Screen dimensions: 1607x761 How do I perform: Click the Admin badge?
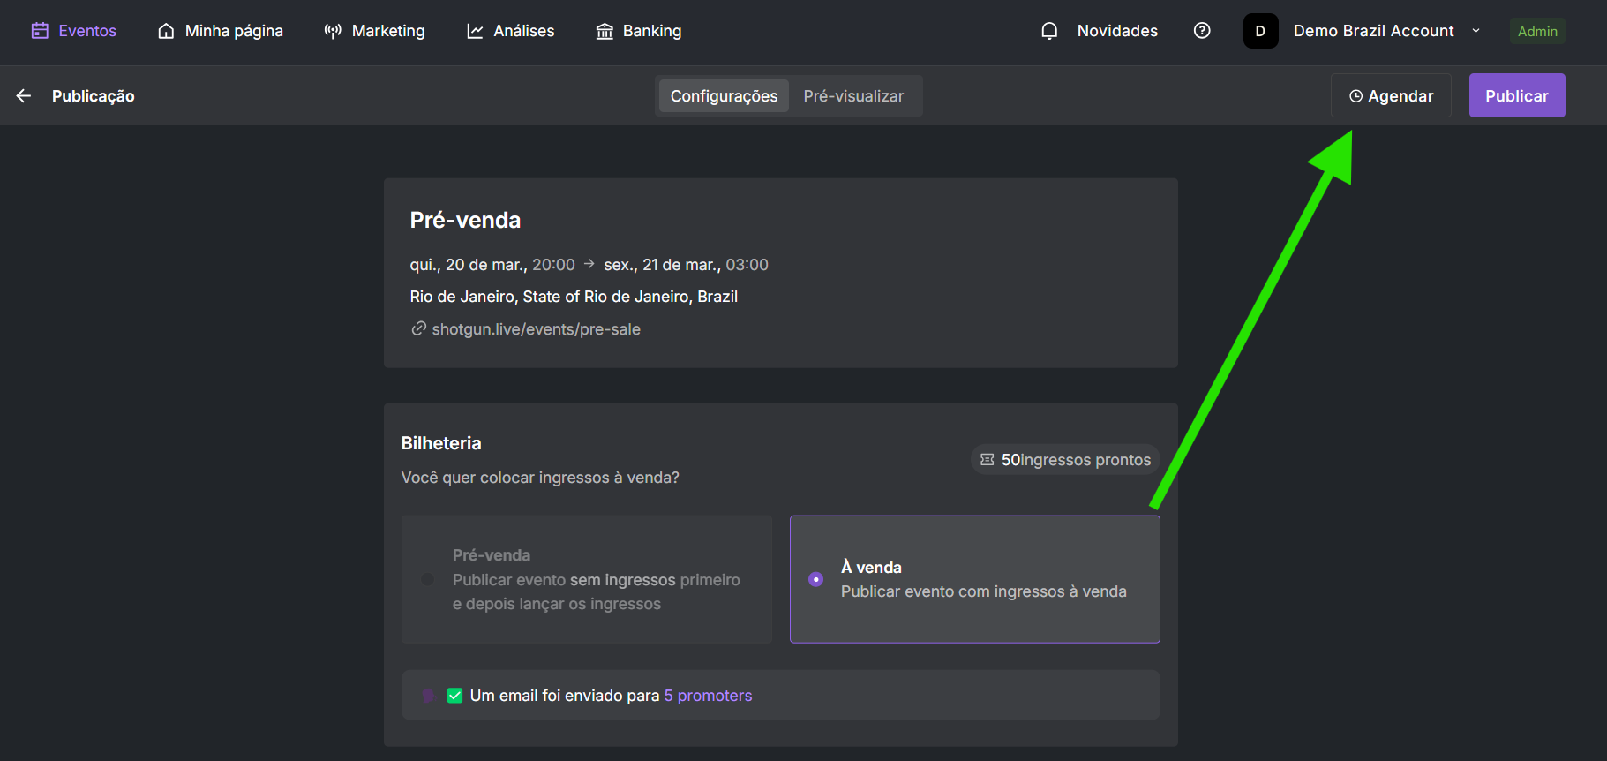1537,31
